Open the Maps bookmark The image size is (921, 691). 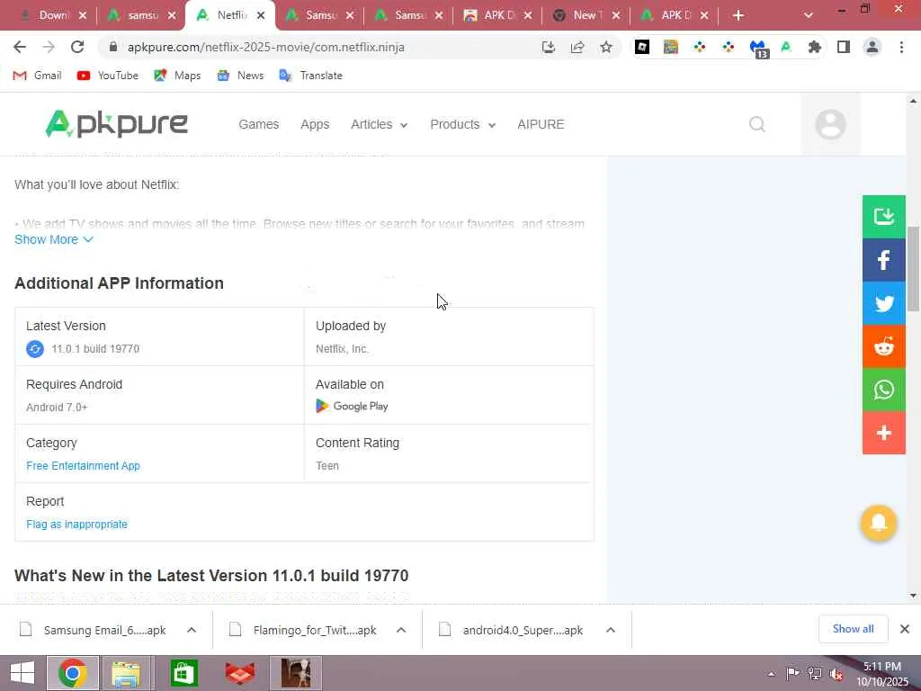click(x=177, y=76)
